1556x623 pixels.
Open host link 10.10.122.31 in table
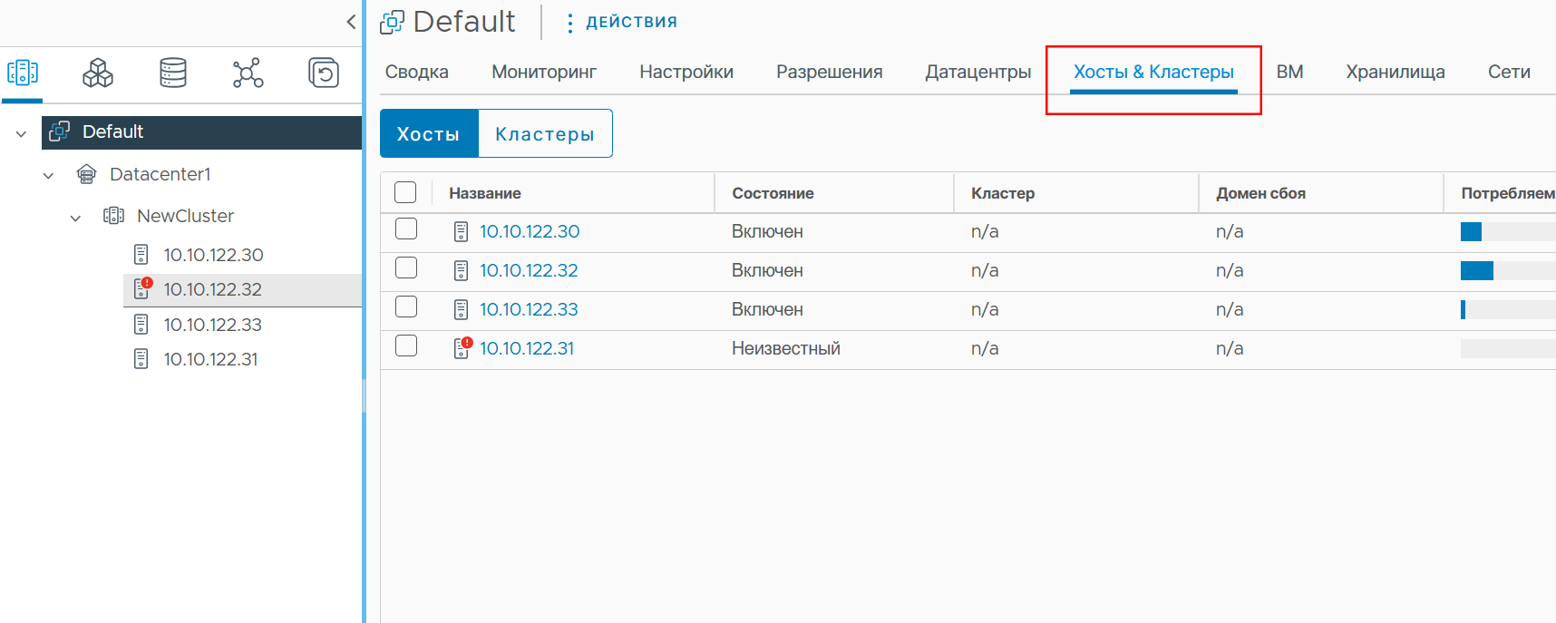[527, 348]
